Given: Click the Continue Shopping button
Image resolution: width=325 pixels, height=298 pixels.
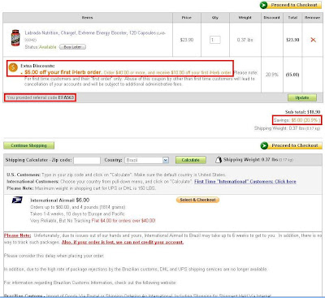Looking at the screenshot, I should 29,145.
